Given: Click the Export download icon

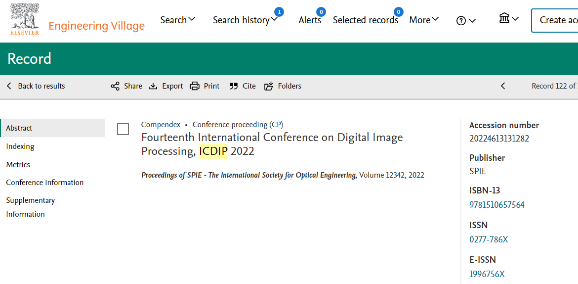Looking at the screenshot, I should (x=153, y=86).
